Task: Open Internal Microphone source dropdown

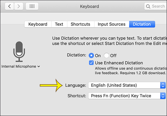Action: [x=21, y=66]
